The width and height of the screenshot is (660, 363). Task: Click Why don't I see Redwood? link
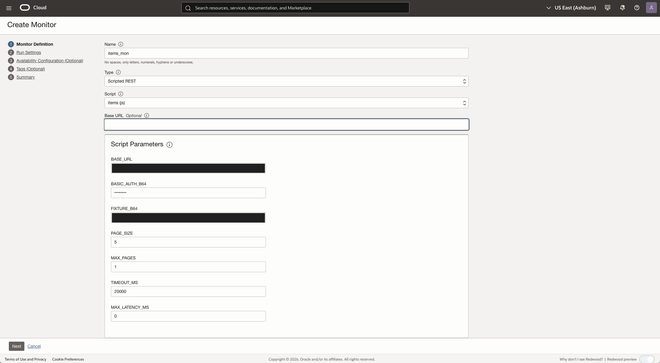click(x=581, y=359)
